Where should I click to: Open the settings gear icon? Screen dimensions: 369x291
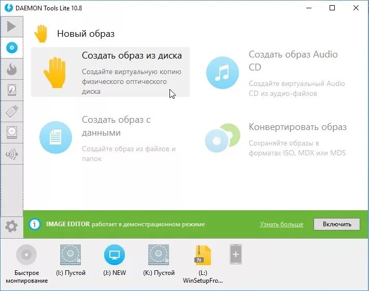tap(11, 226)
